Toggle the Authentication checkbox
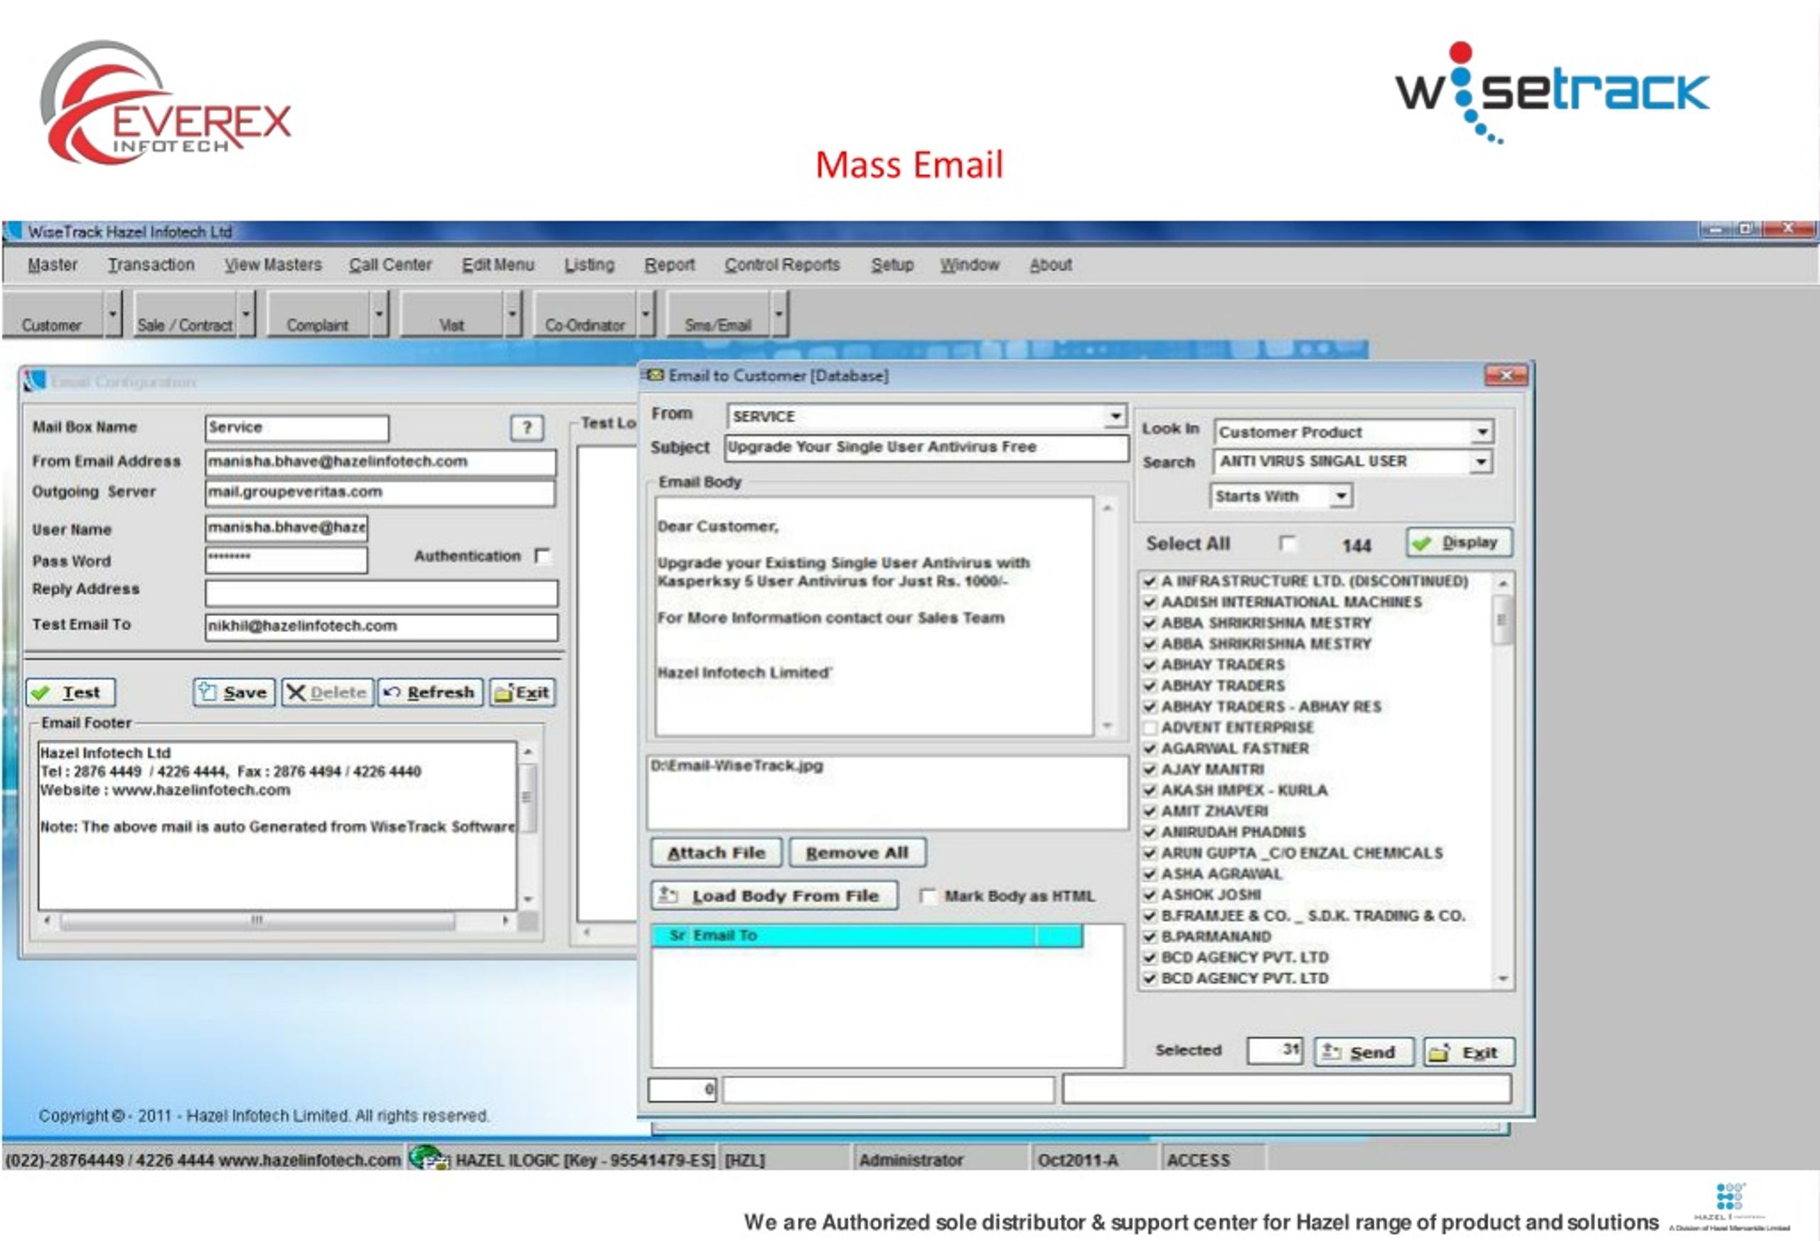The width and height of the screenshot is (1820, 1241). click(x=541, y=555)
